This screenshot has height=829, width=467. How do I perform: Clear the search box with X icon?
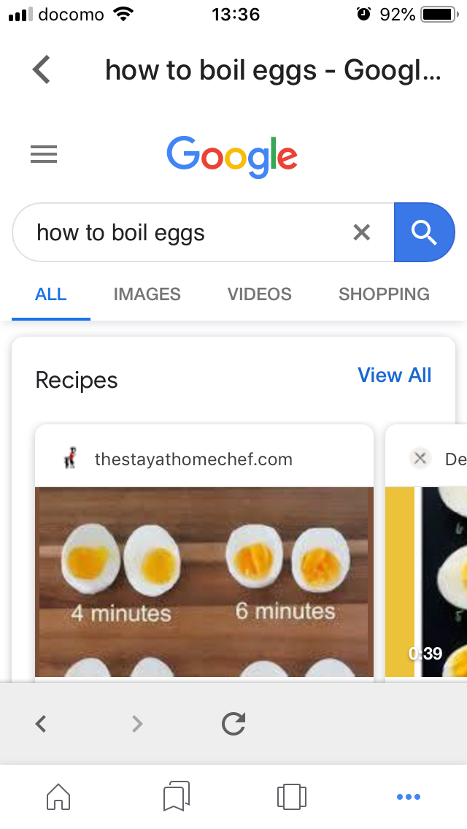(x=362, y=232)
